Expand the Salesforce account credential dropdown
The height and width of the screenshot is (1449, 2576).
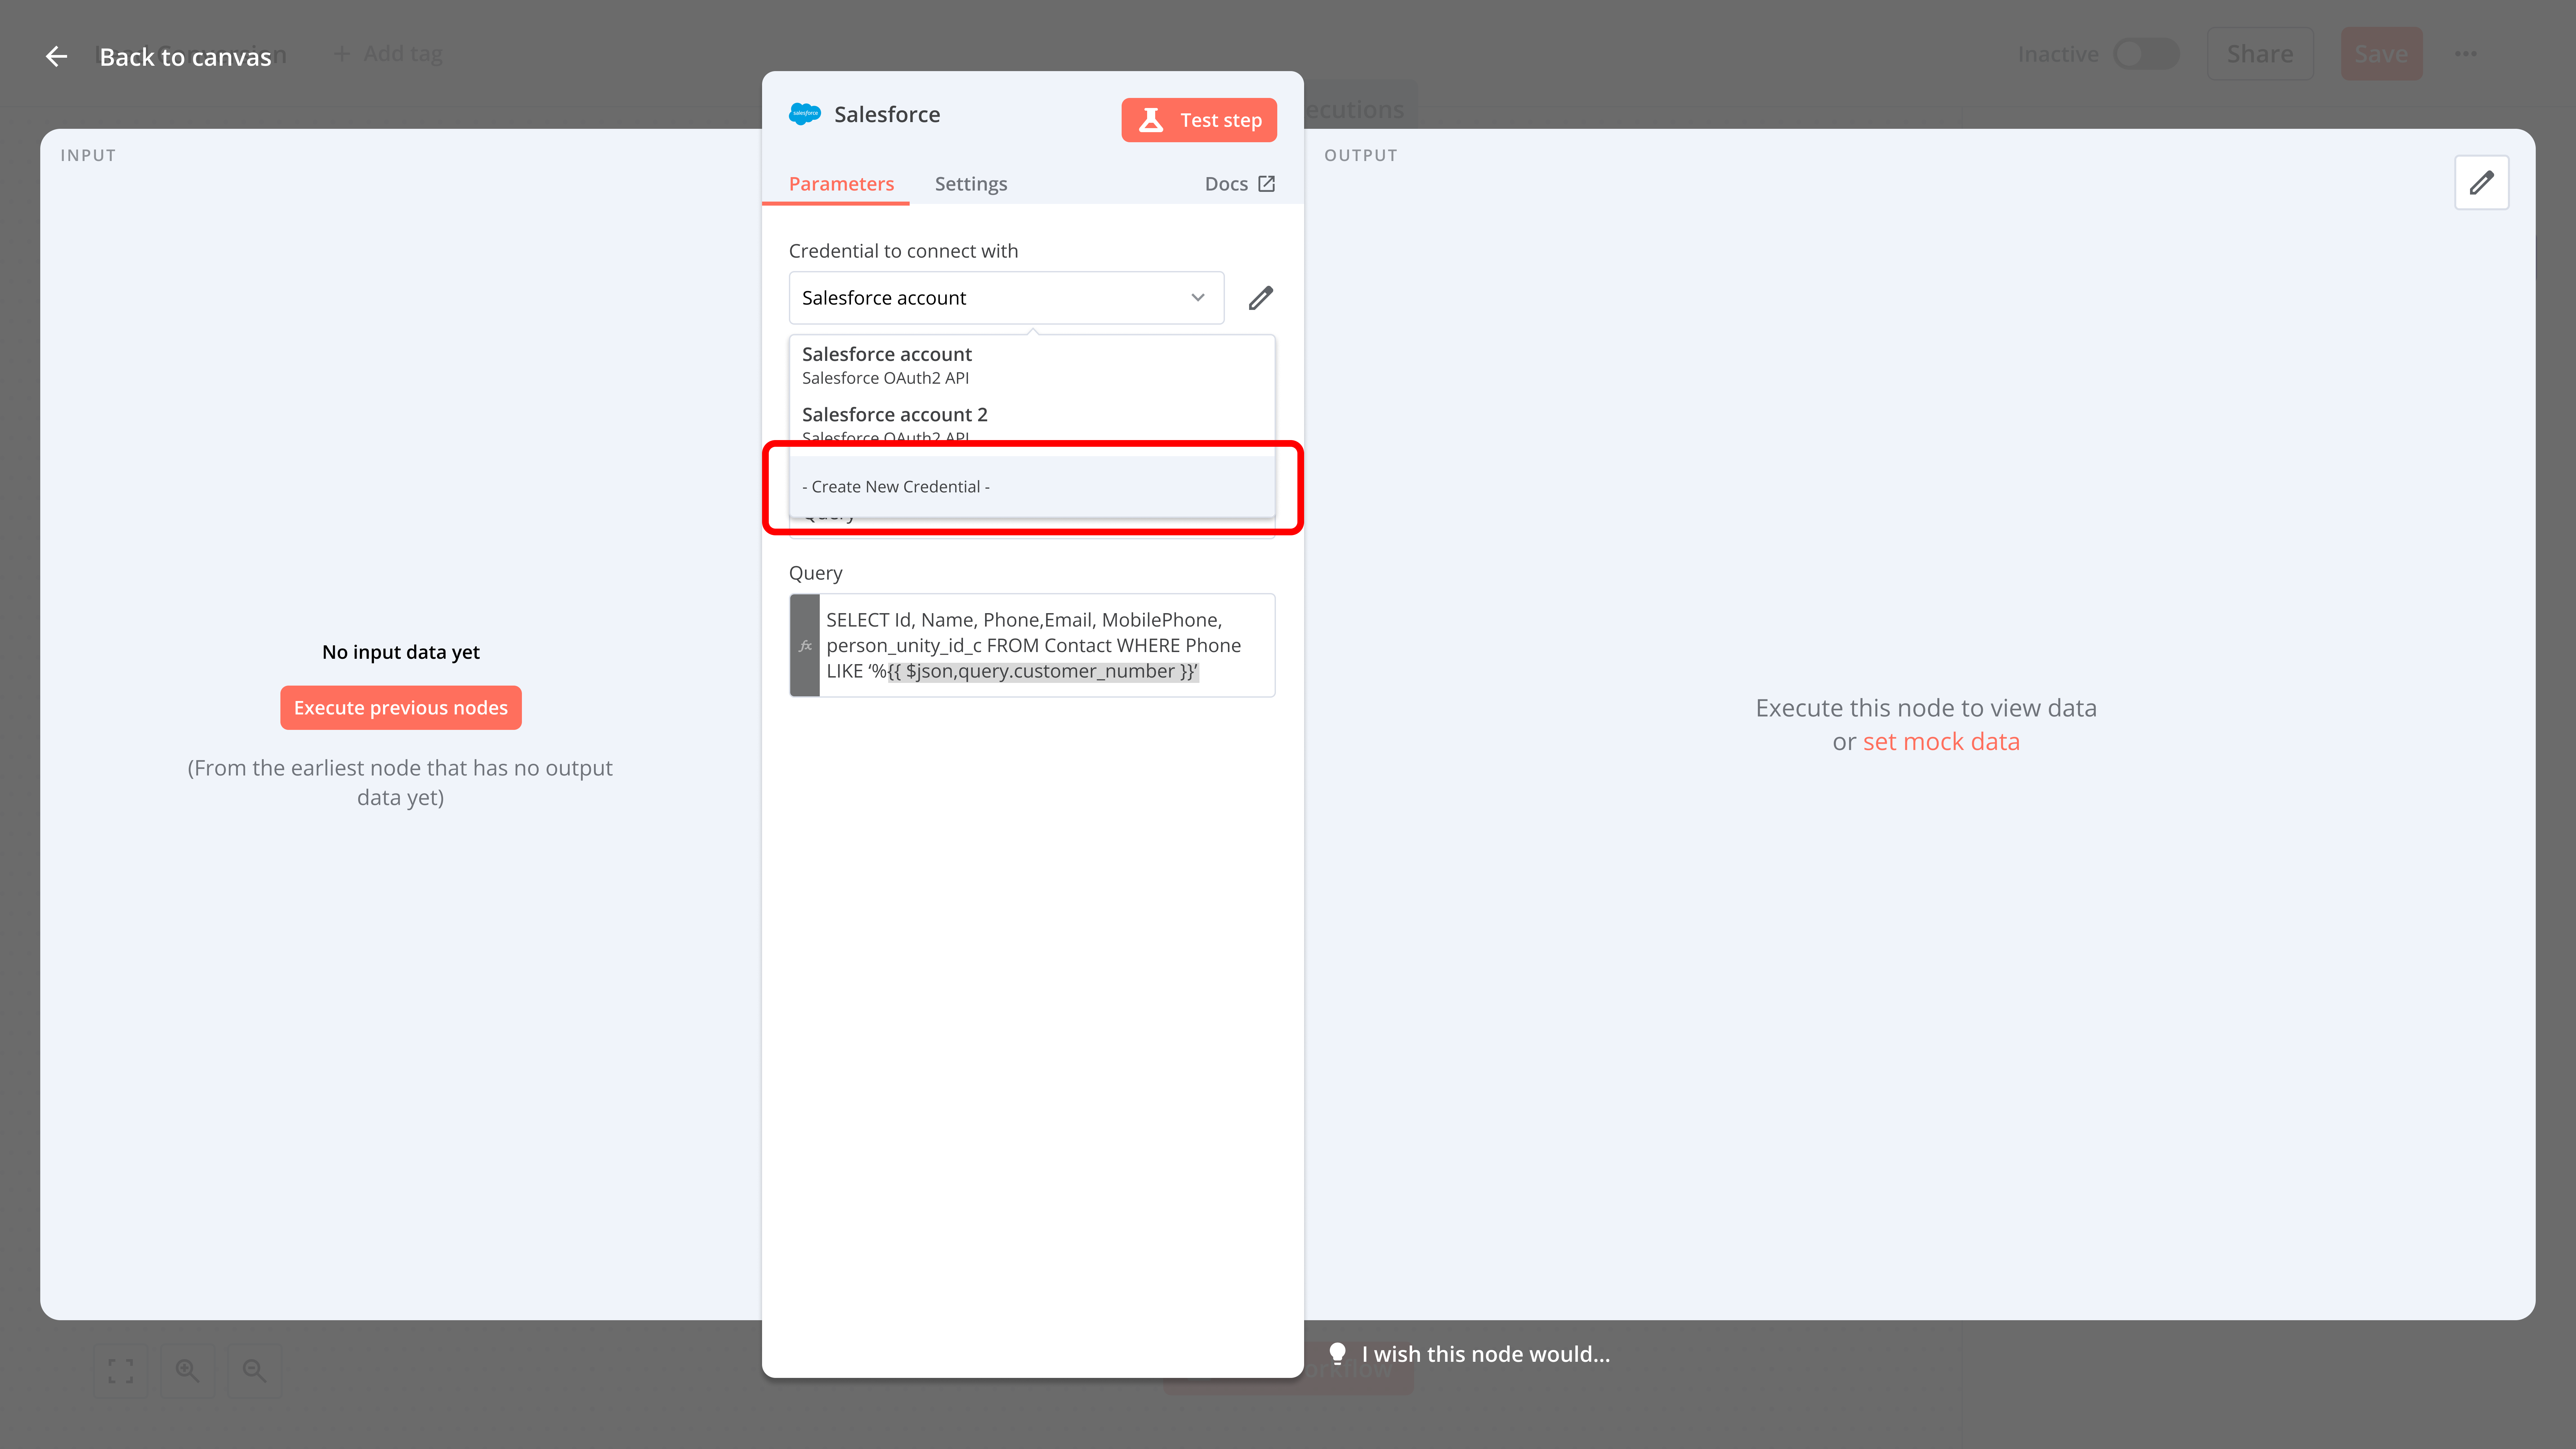[x=1006, y=298]
